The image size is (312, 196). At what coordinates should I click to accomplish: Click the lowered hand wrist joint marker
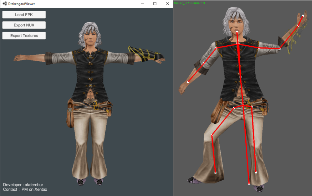(188, 82)
